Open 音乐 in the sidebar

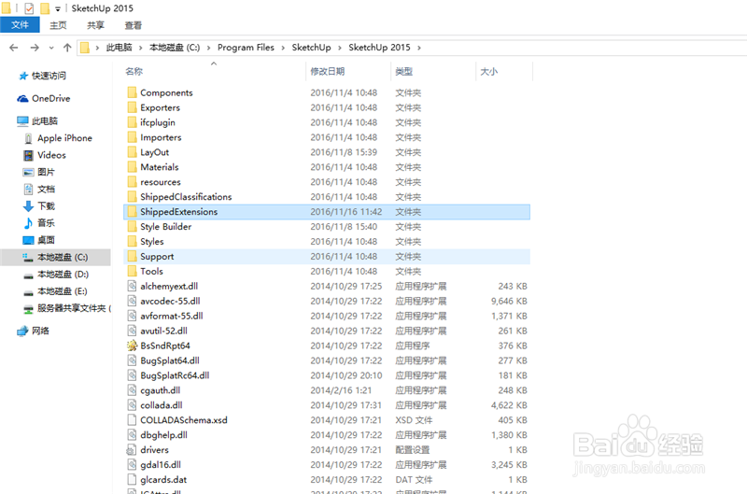tap(39, 223)
